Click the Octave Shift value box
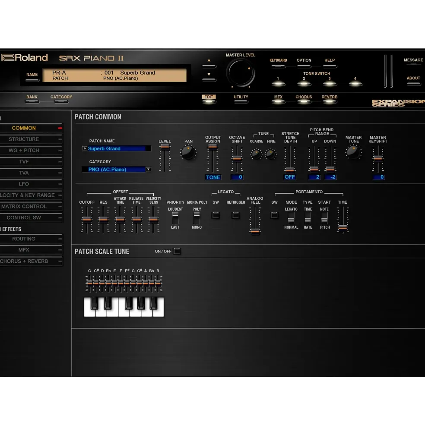This screenshot has height=425, width=425. [237, 177]
